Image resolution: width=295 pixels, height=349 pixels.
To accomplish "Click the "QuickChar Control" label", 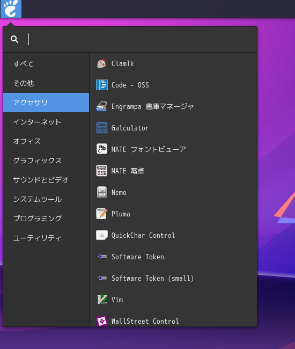I will click(x=143, y=236).
